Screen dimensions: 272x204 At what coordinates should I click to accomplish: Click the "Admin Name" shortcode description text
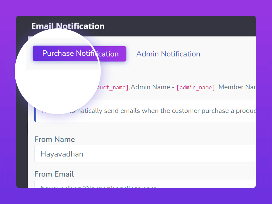coord(150,87)
